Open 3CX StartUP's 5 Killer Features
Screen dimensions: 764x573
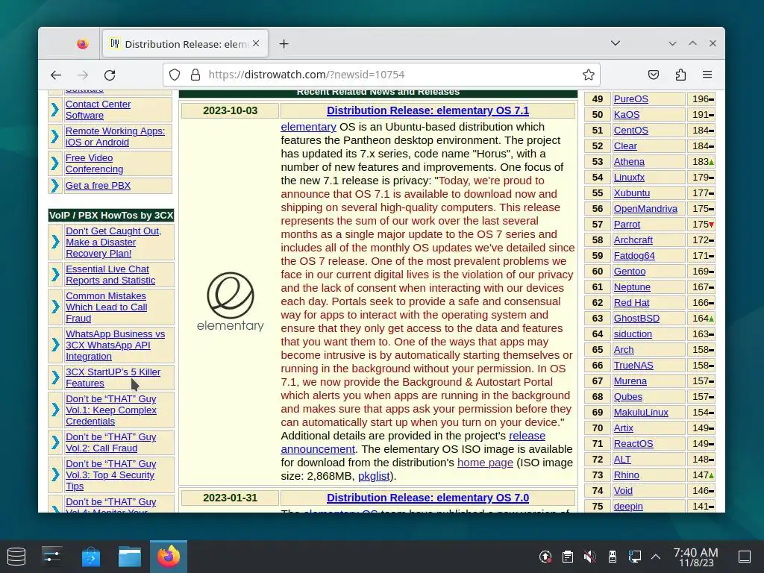[x=113, y=378]
